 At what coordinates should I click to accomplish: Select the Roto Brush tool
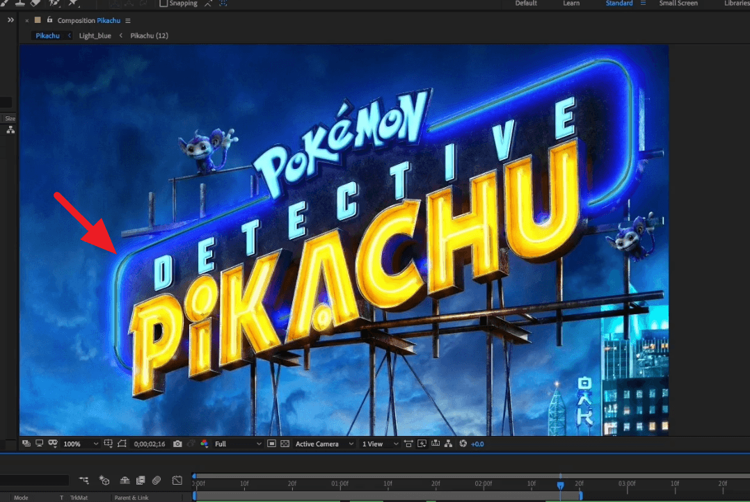pyautogui.click(x=54, y=2)
